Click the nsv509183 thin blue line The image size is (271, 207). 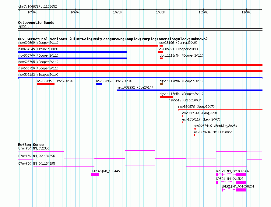point(140,78)
